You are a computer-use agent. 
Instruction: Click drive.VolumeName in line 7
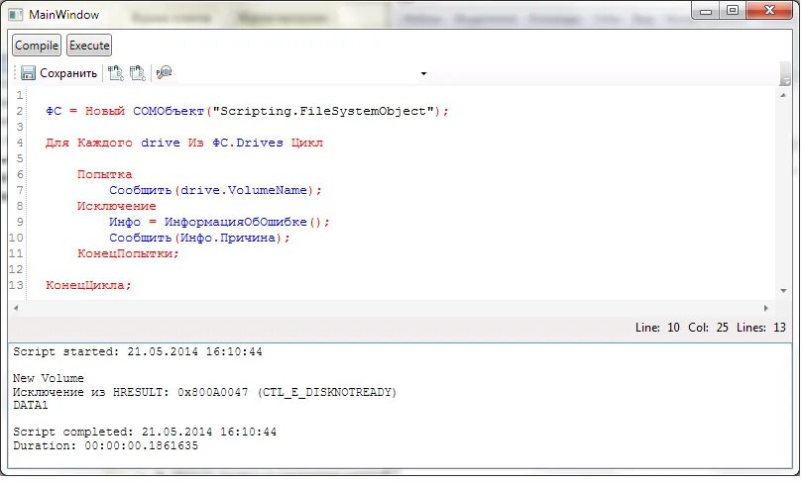(244, 191)
